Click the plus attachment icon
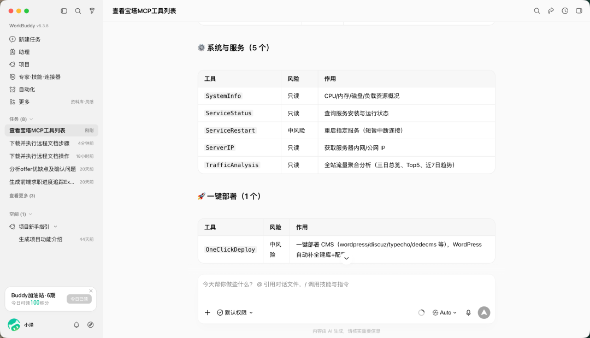This screenshot has width=590, height=338. (208, 313)
